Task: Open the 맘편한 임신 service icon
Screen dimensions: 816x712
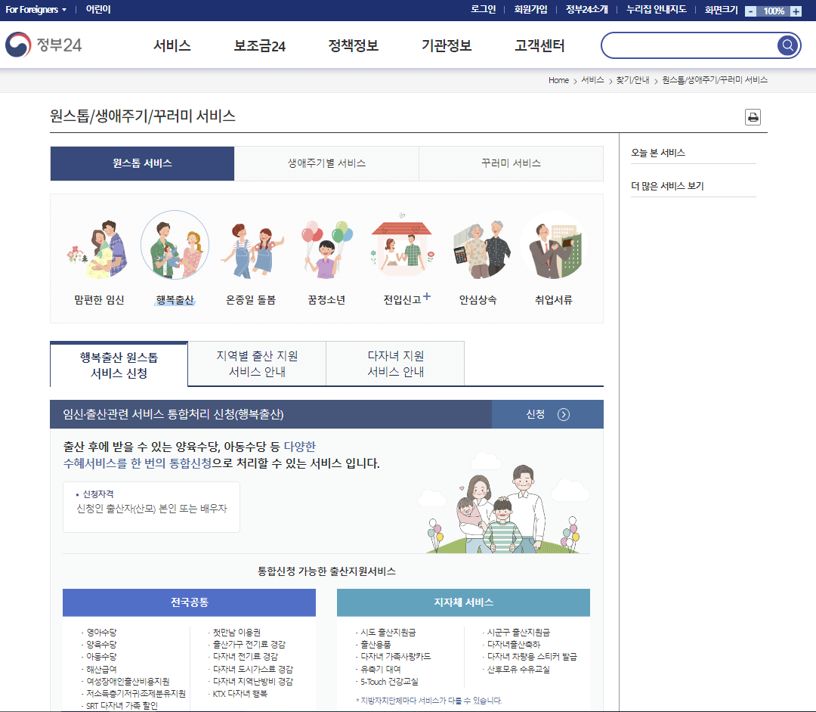Action: tap(99, 249)
